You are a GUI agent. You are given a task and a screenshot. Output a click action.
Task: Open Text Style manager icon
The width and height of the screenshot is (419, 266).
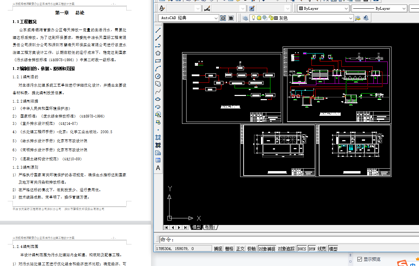pyautogui.click(x=162, y=8)
